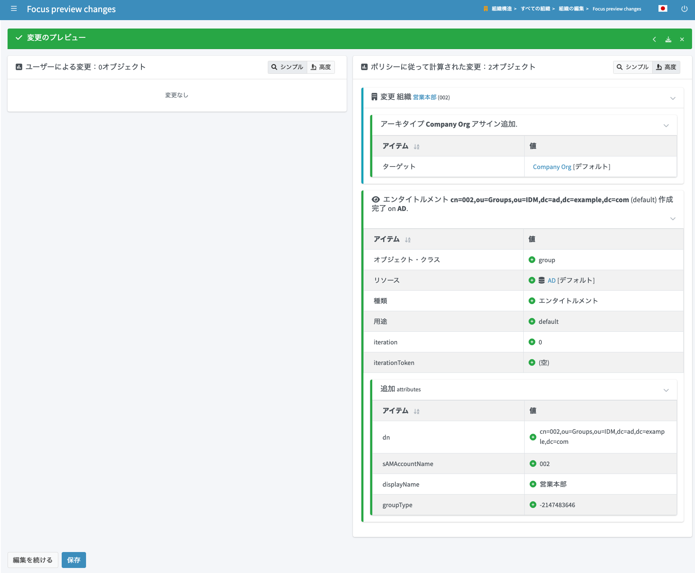Collapse the 変更 組織 営業本部 section
This screenshot has height=573, width=695.
673,98
